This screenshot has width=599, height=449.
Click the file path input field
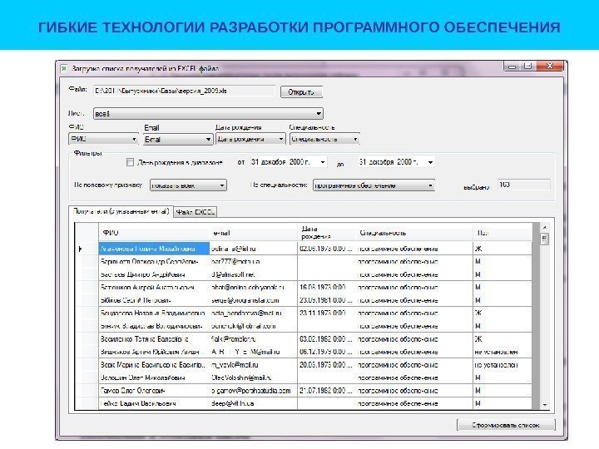click(x=184, y=91)
